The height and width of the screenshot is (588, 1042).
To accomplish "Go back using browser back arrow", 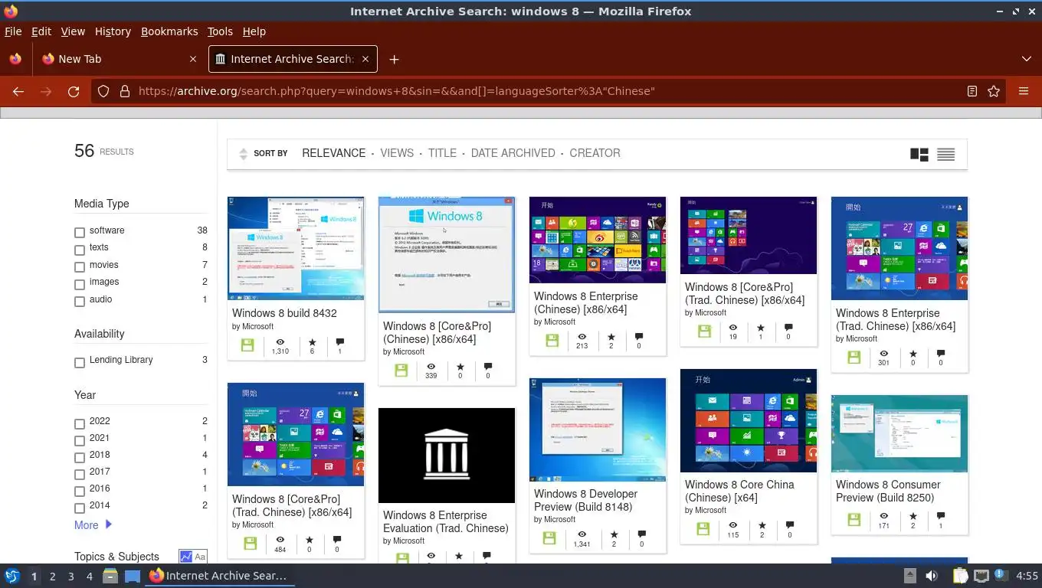I will point(18,91).
